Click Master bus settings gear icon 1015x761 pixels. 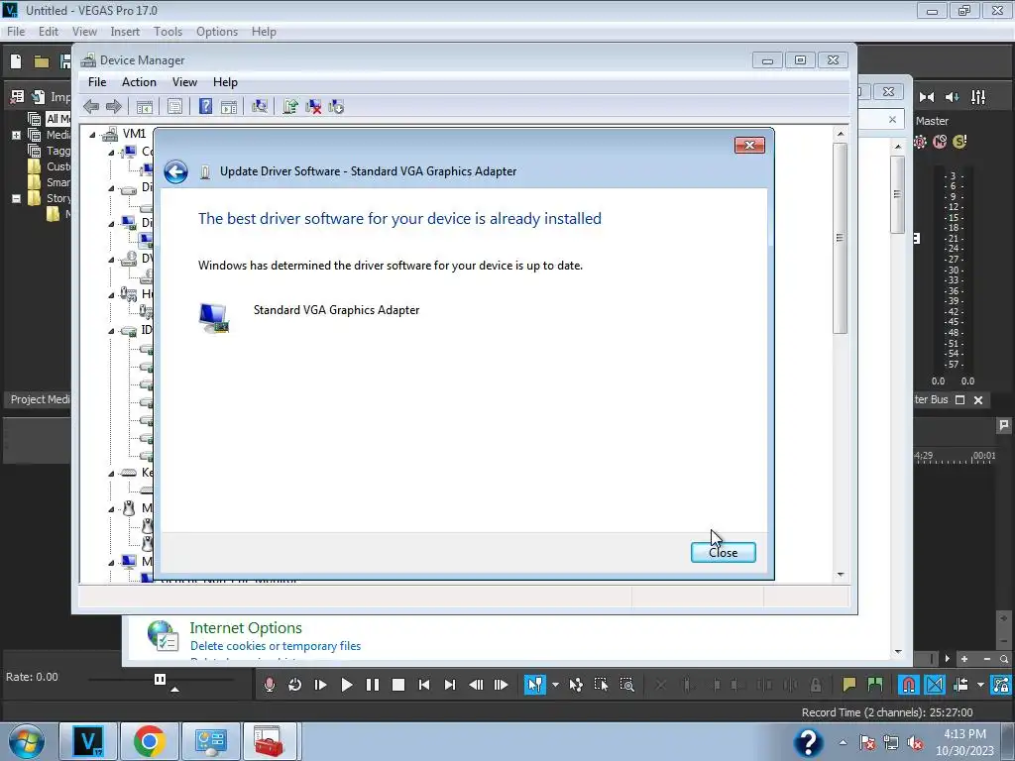pyautogui.click(x=920, y=142)
